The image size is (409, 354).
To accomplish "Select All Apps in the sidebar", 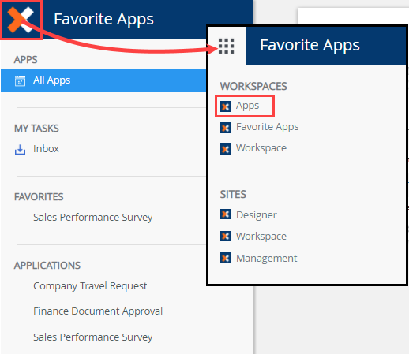I will 103,80.
